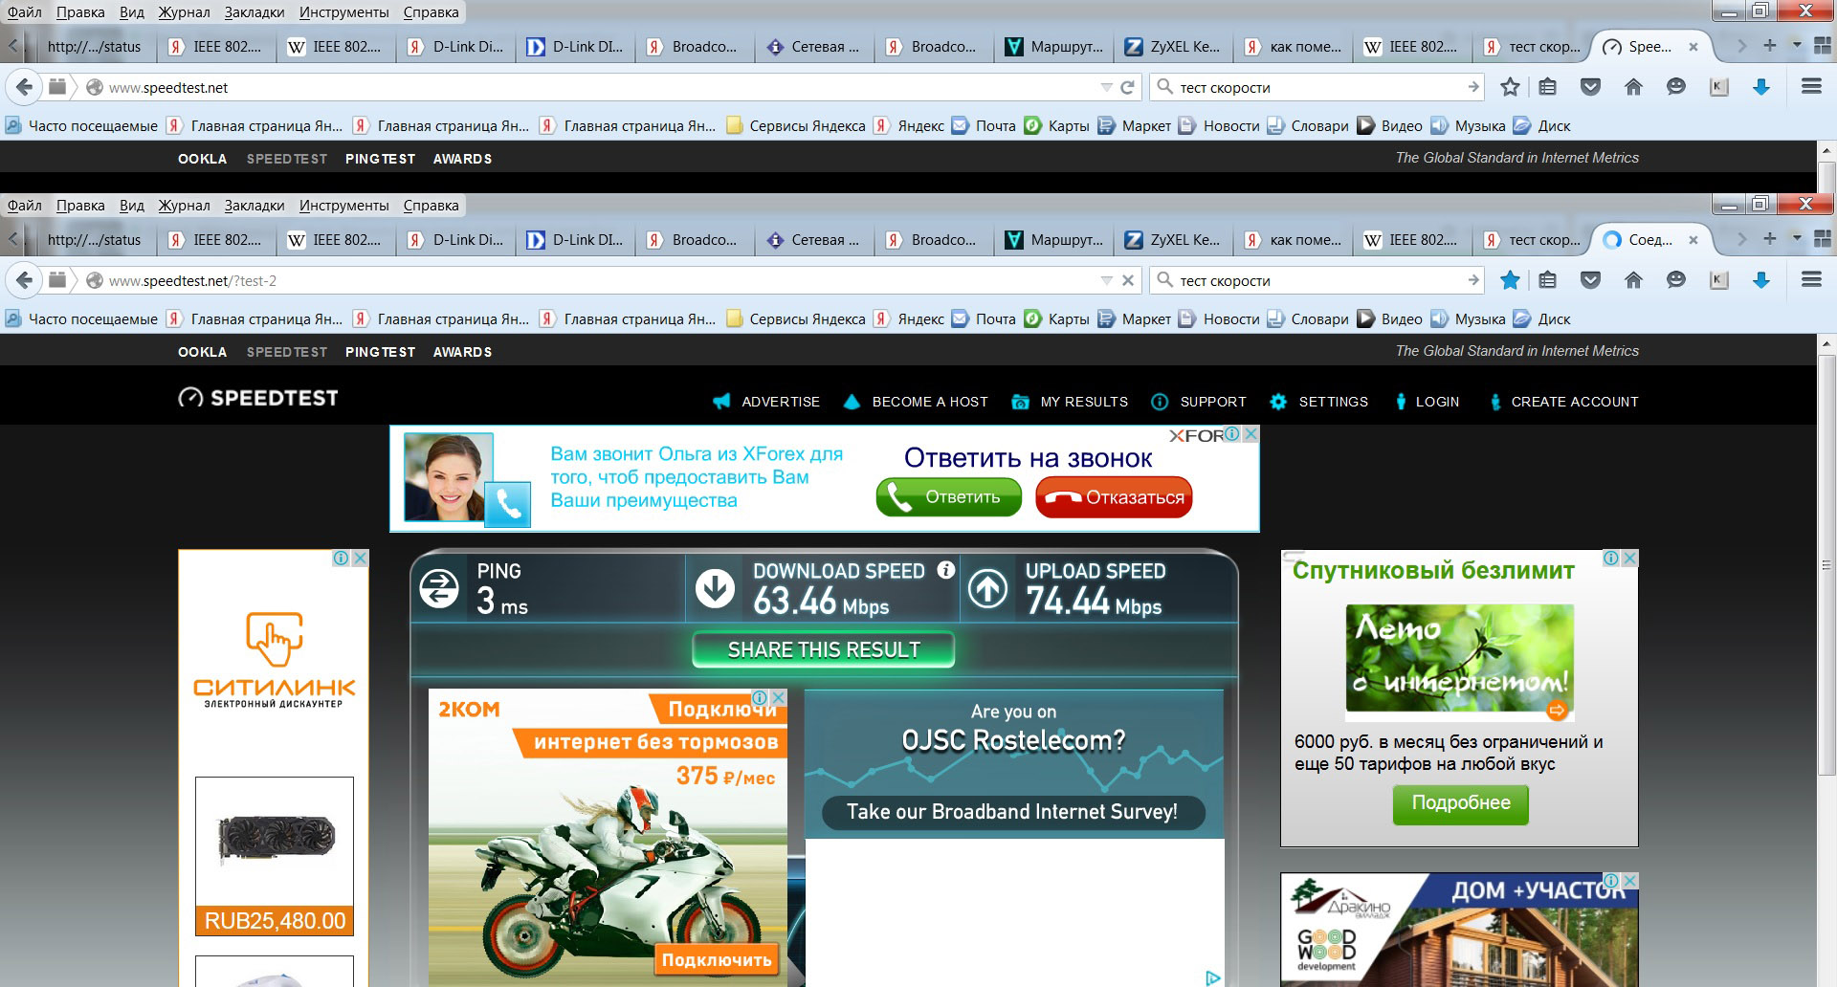Click back arrow in background window

24,87
